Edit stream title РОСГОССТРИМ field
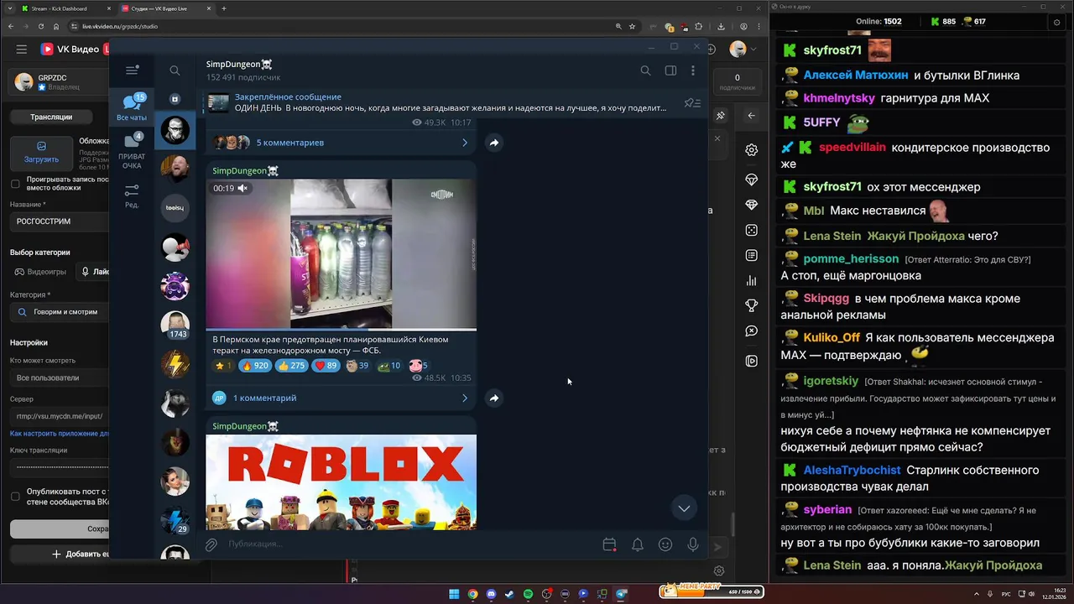Viewport: 1074px width, 604px height. [60, 221]
